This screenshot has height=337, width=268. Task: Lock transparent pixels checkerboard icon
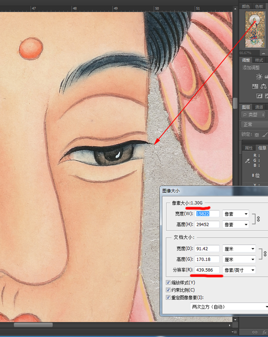[x=257, y=135]
